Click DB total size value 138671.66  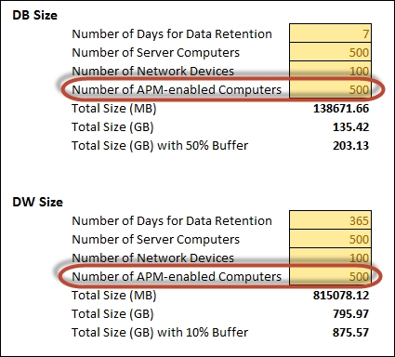tap(341, 109)
